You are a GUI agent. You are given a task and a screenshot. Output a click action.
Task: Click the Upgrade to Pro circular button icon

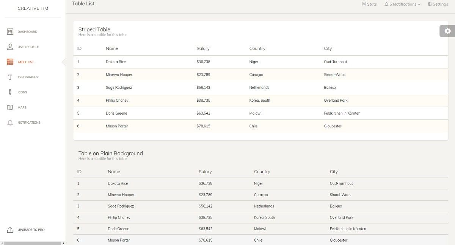9,229
